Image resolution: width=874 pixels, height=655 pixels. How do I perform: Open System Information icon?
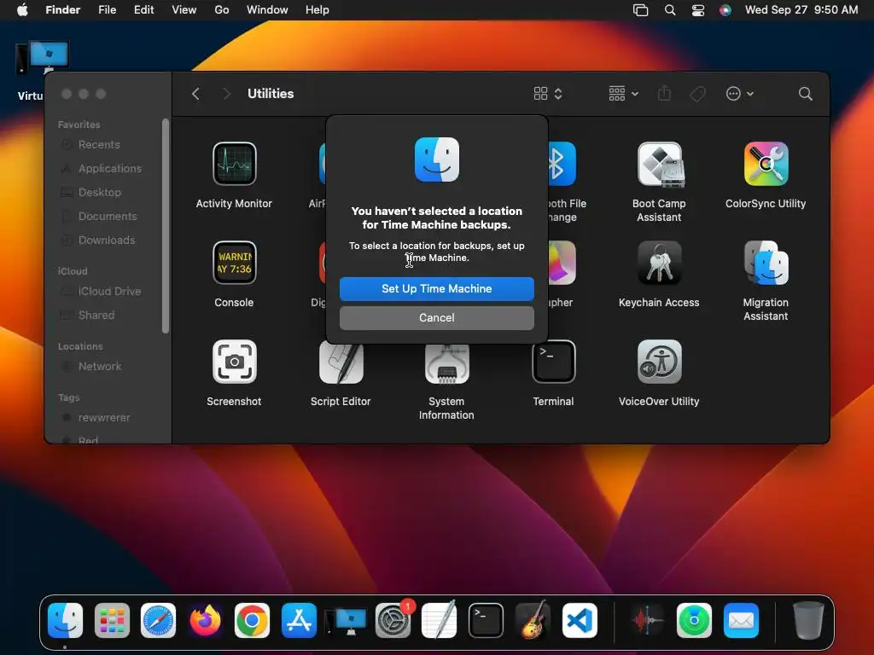pyautogui.click(x=447, y=363)
